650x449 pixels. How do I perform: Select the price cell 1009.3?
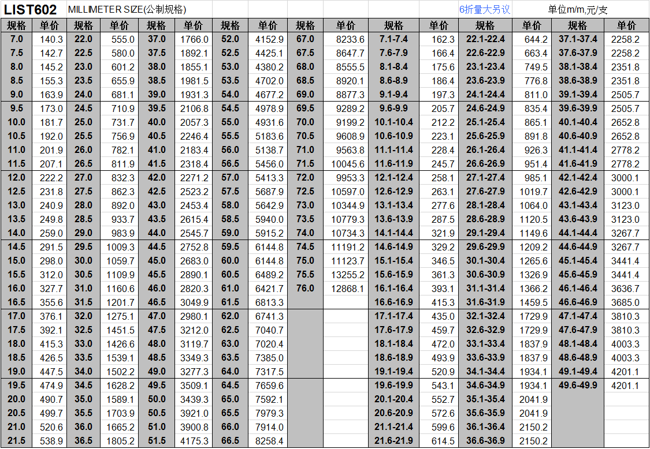click(120, 247)
